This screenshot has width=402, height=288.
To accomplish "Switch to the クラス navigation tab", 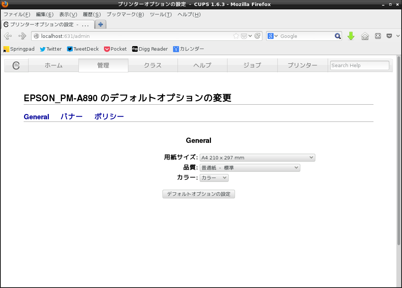I will (153, 66).
